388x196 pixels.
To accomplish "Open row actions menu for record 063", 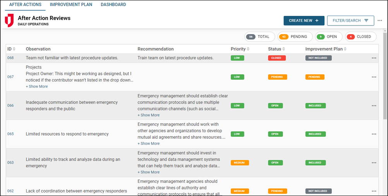I will tap(374, 163).
